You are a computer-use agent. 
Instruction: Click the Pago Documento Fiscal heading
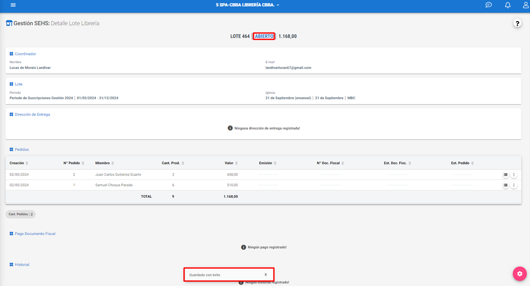(35, 233)
